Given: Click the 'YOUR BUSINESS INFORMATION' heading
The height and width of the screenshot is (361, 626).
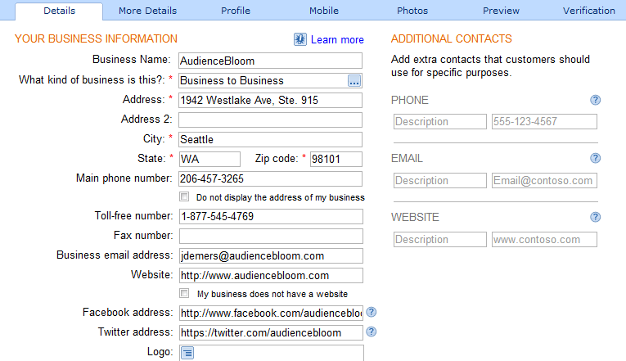Looking at the screenshot, I should pos(96,38).
